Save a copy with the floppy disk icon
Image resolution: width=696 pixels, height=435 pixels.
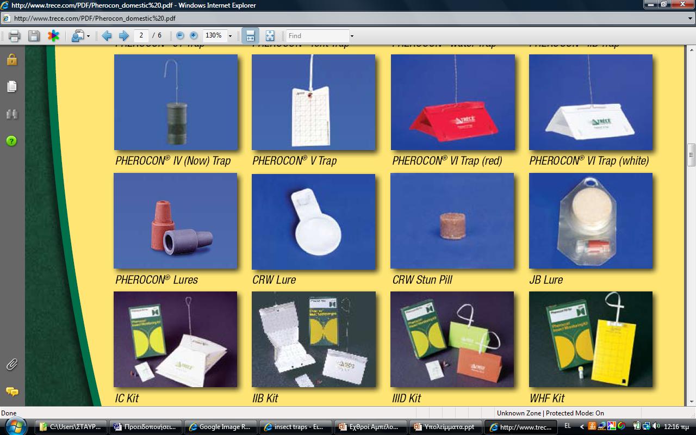[34, 36]
